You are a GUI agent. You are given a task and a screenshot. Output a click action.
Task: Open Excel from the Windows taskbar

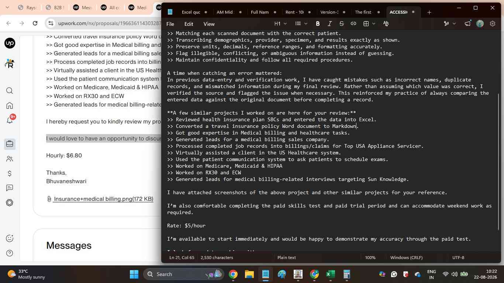330,274
